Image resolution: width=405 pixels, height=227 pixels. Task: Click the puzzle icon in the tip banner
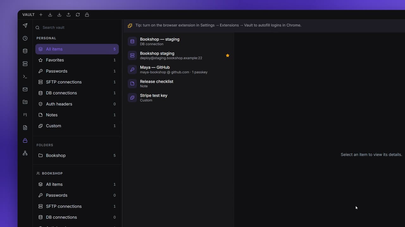pos(130,26)
